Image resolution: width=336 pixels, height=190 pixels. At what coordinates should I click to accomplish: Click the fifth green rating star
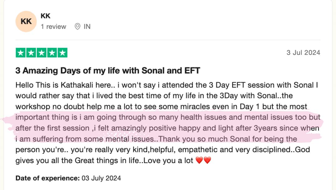coord(62,53)
